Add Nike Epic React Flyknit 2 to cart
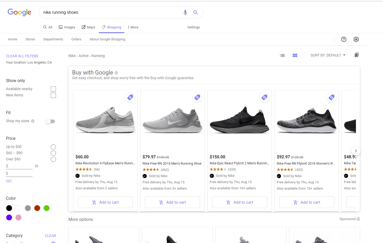383x243 pixels. pos(240,202)
